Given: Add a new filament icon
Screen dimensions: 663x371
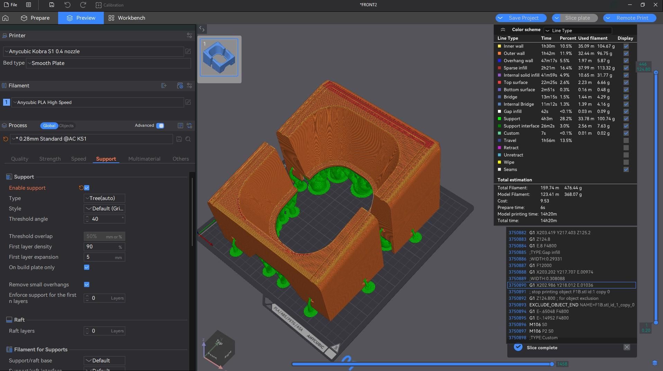Looking at the screenshot, I should tap(164, 86).
